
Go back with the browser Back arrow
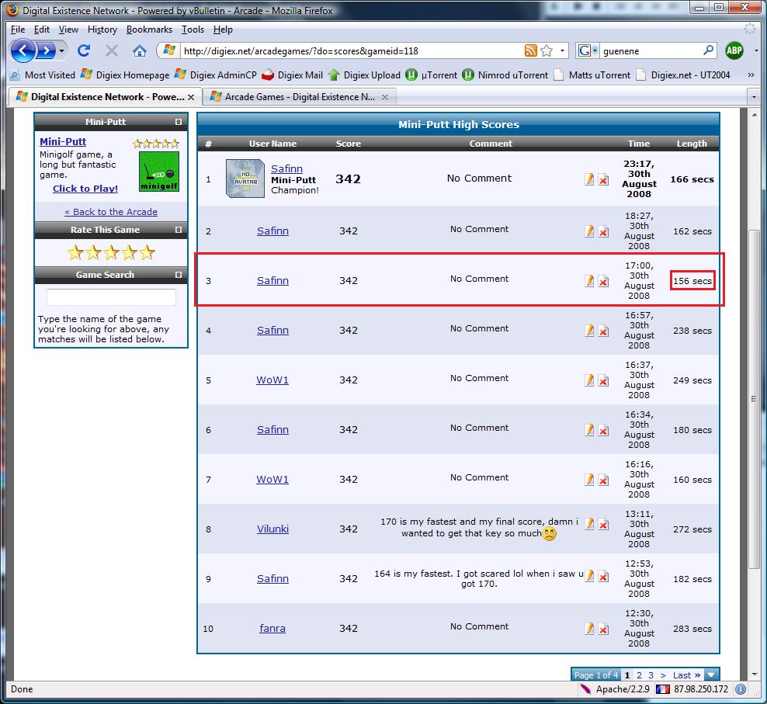click(x=23, y=50)
